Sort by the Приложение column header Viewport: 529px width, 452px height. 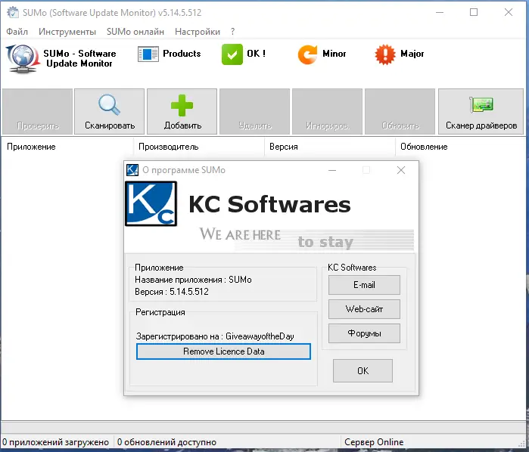pos(67,147)
